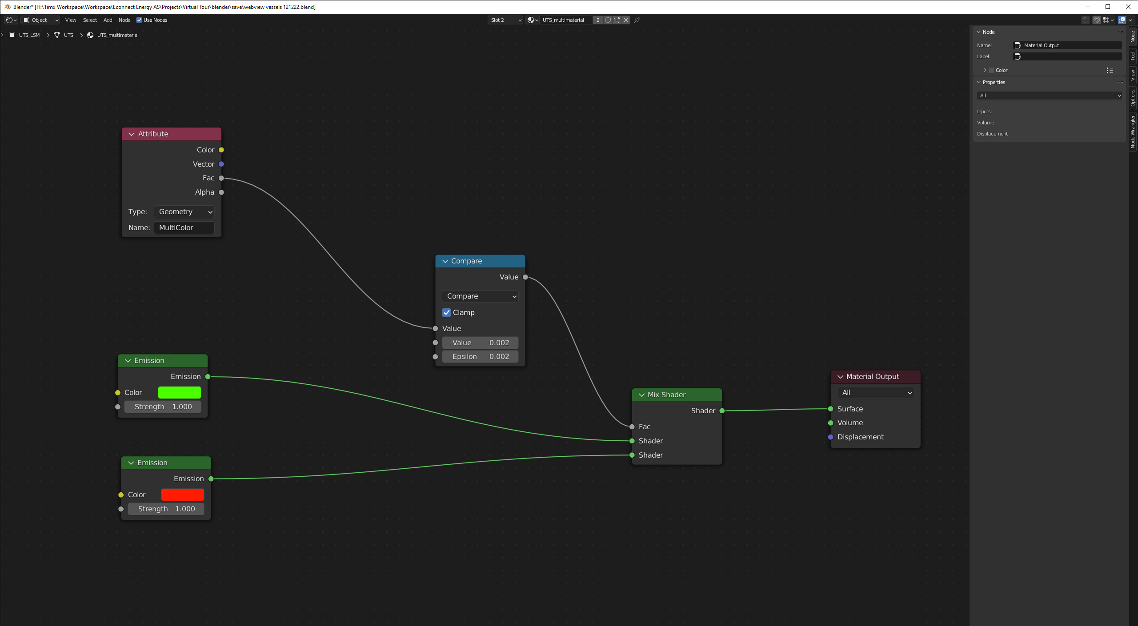Open the Compare operation dropdown
This screenshot has width=1138, height=626.
click(480, 296)
